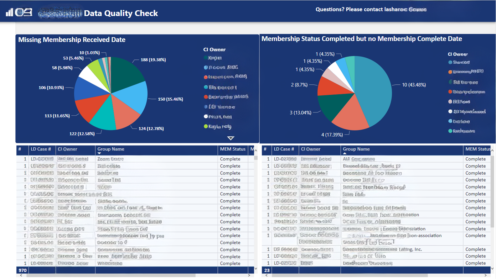The image size is (496, 279).
Task: Click the white legend dot in left chart
Action: coord(206,116)
